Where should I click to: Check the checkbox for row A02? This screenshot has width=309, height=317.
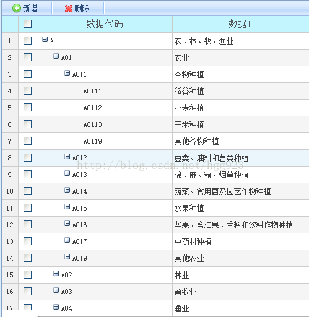click(27, 275)
